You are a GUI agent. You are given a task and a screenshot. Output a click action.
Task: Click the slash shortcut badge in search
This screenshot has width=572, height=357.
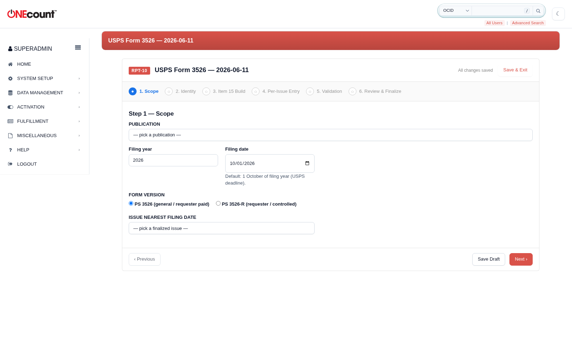527,11
